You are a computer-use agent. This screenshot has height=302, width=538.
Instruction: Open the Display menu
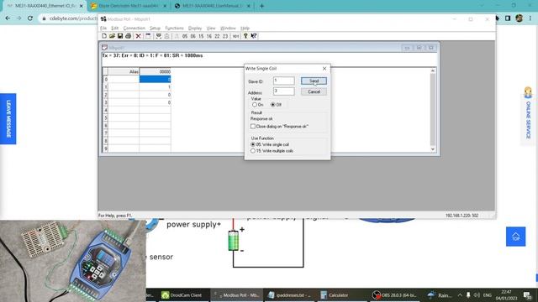tap(195, 28)
